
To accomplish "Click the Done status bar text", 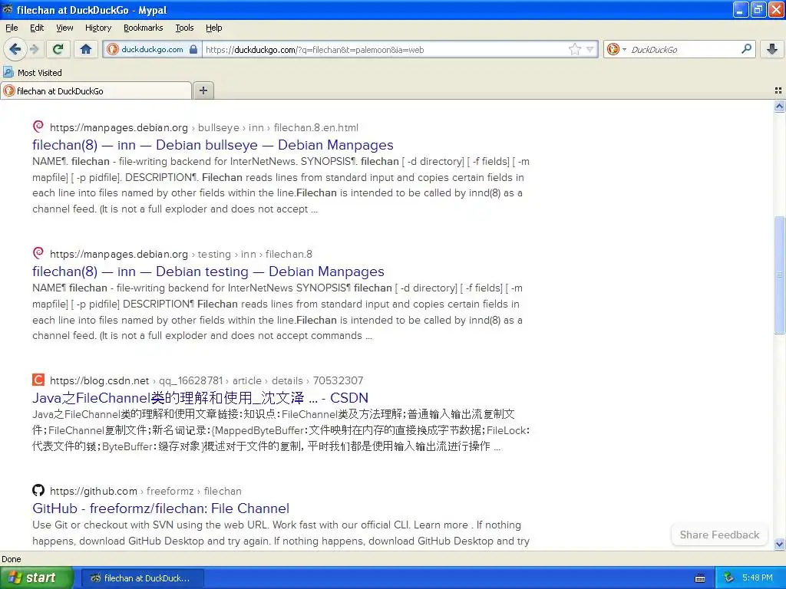I will [x=11, y=559].
